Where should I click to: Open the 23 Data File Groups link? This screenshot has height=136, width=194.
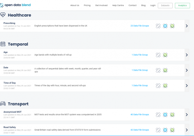tap(140, 26)
